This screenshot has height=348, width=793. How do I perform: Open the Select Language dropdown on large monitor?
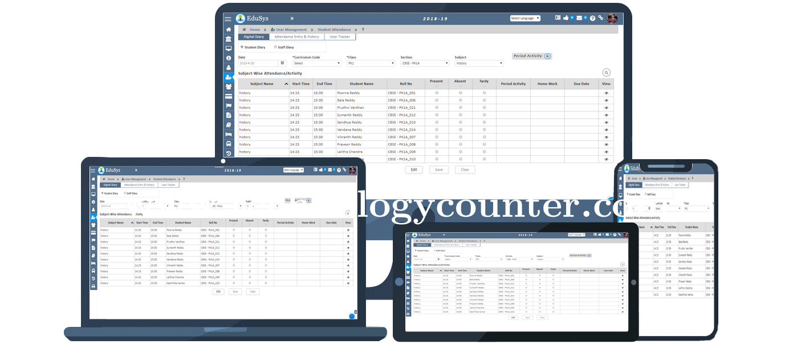coord(525,18)
